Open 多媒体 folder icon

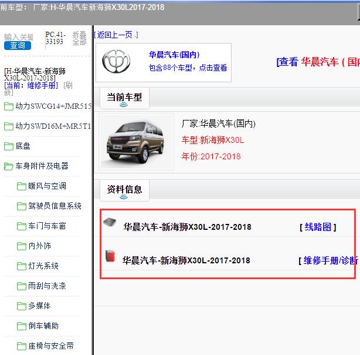[x=22, y=306]
